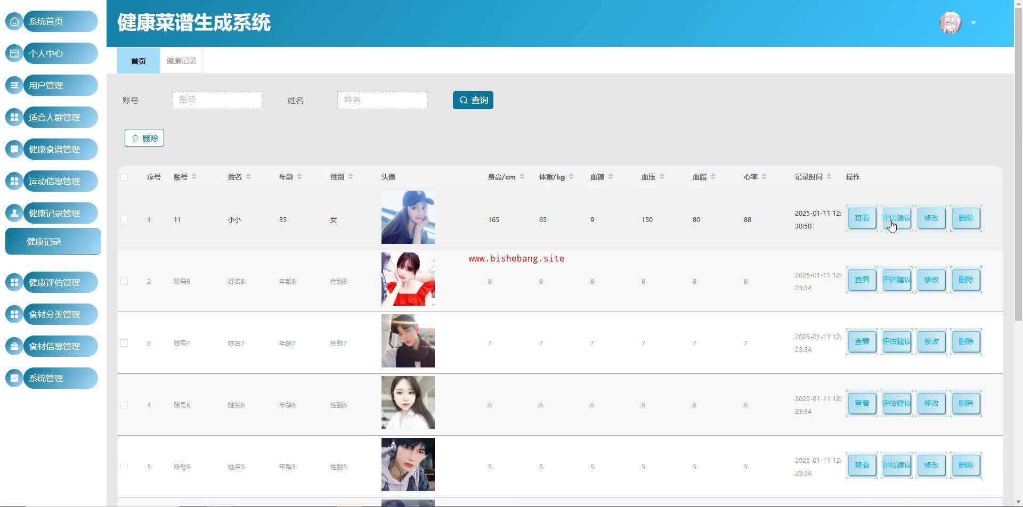
Task: Sort the table by 体重/kg column
Action: (x=571, y=177)
